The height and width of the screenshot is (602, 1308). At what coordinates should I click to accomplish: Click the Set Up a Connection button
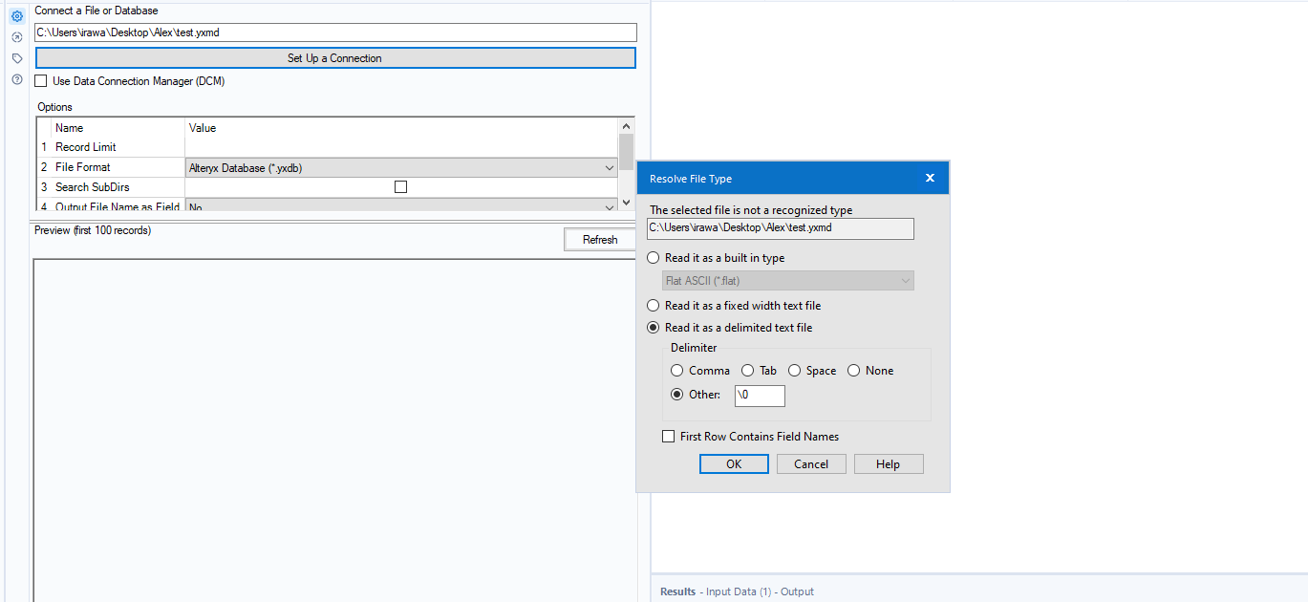[x=334, y=57]
